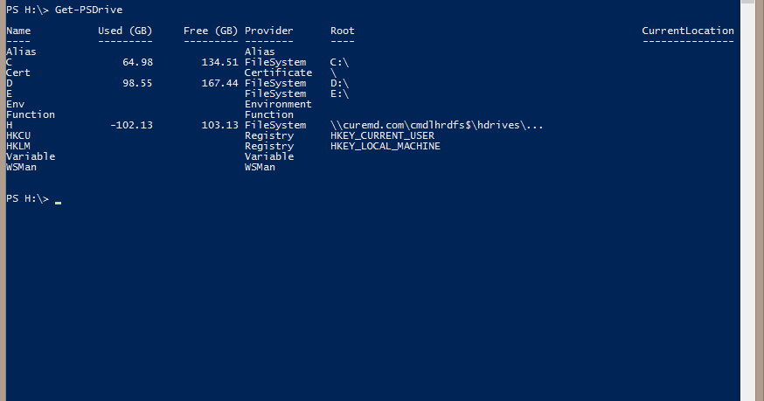Click the -102.13 used space value
The image size is (764, 401).
(x=131, y=125)
